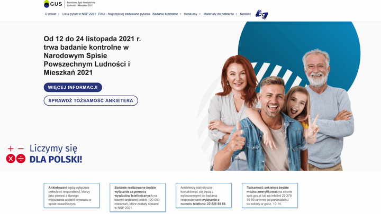The image size is (381, 214).
Task: Go to the Kontakt page
Action: (x=245, y=14)
